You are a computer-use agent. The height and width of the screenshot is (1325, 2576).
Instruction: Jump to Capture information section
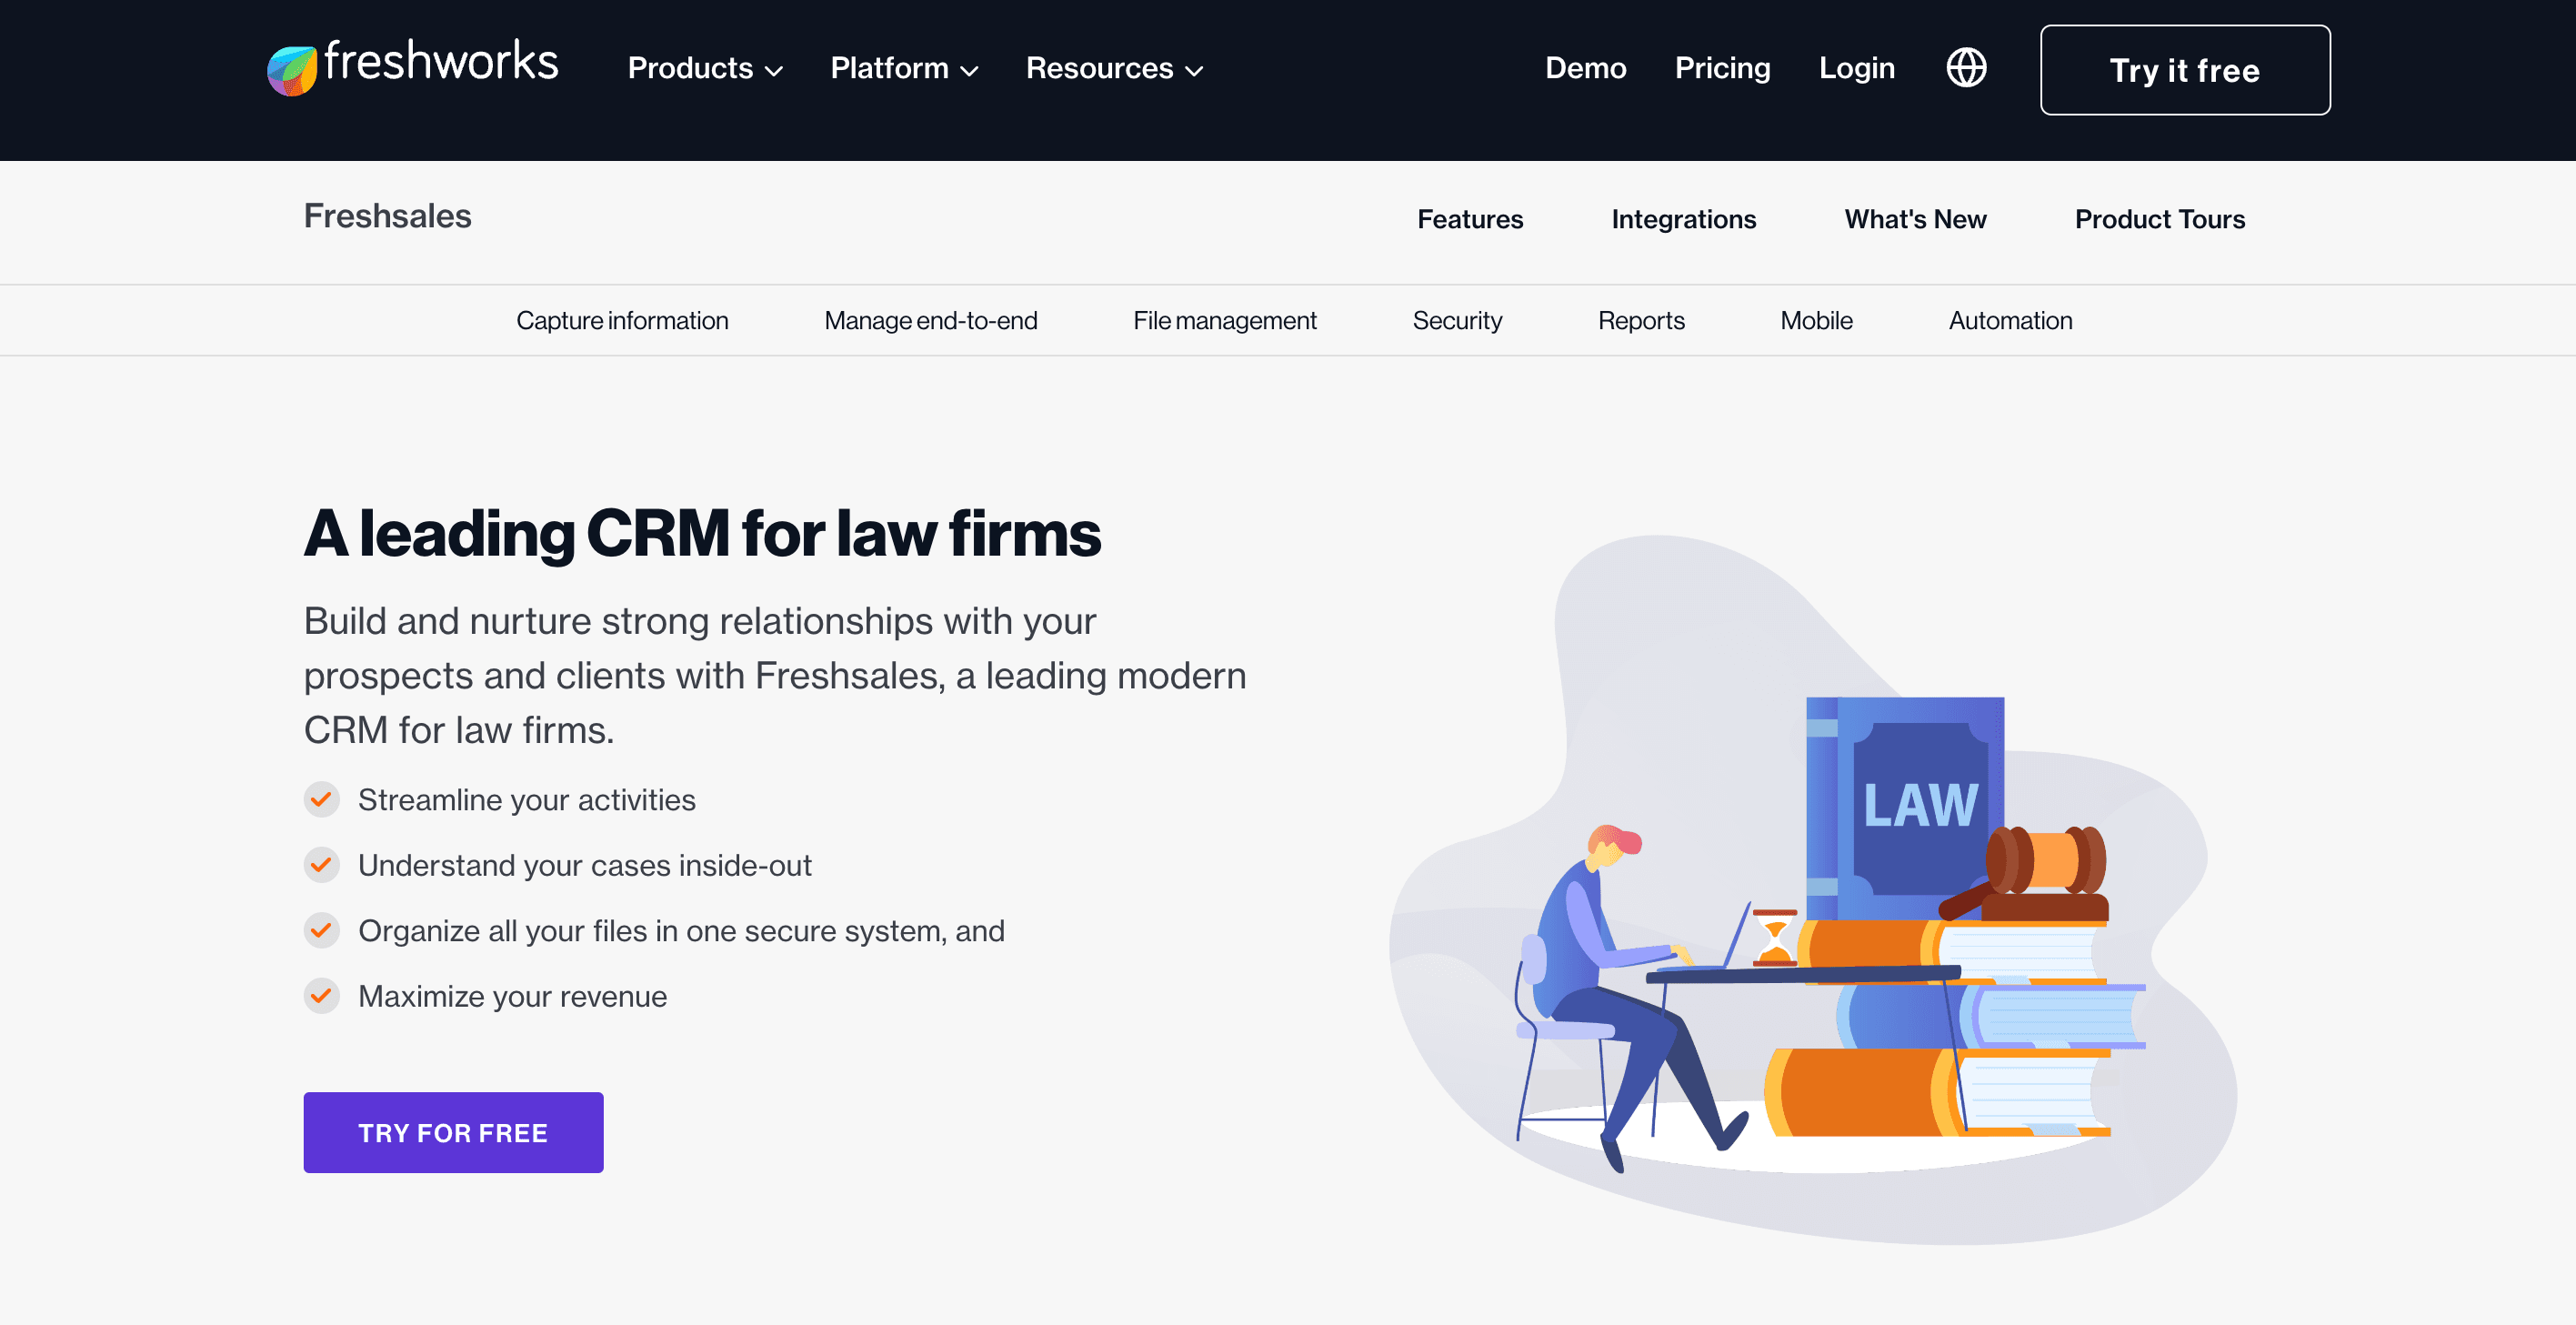(622, 321)
